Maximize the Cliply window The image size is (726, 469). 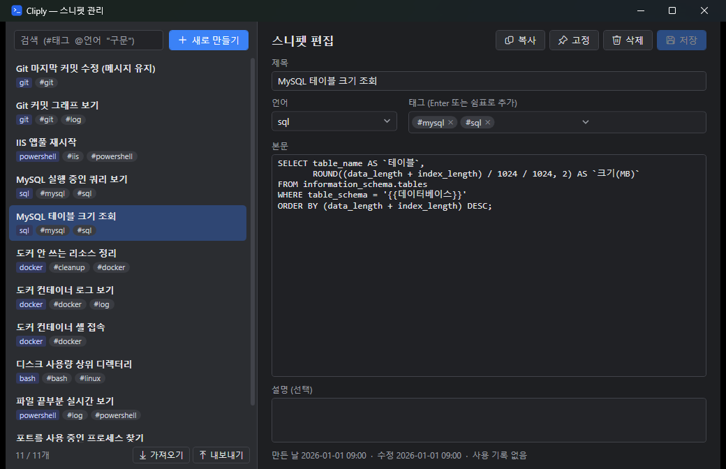click(x=672, y=10)
